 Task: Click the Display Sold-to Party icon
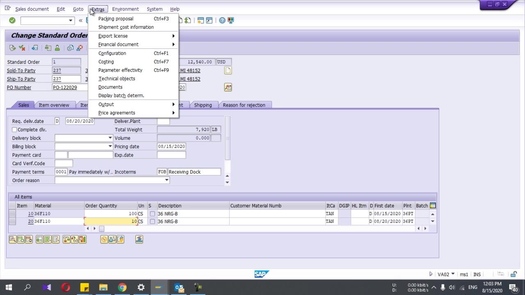point(48,48)
